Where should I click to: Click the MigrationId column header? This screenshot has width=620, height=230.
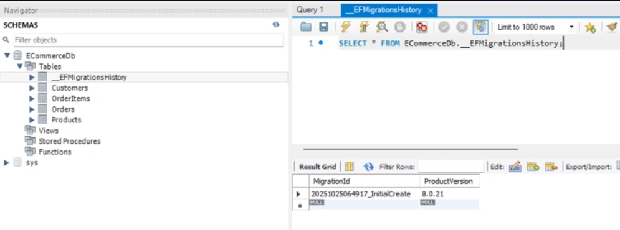[x=364, y=181]
